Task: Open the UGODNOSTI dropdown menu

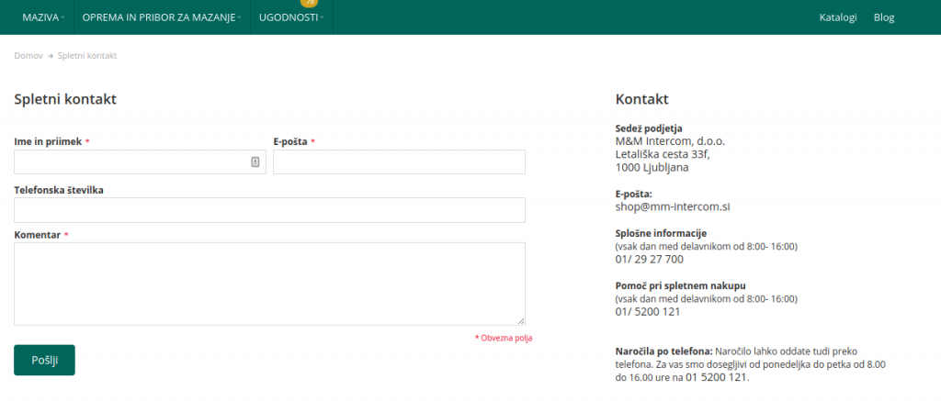Action: (x=290, y=17)
